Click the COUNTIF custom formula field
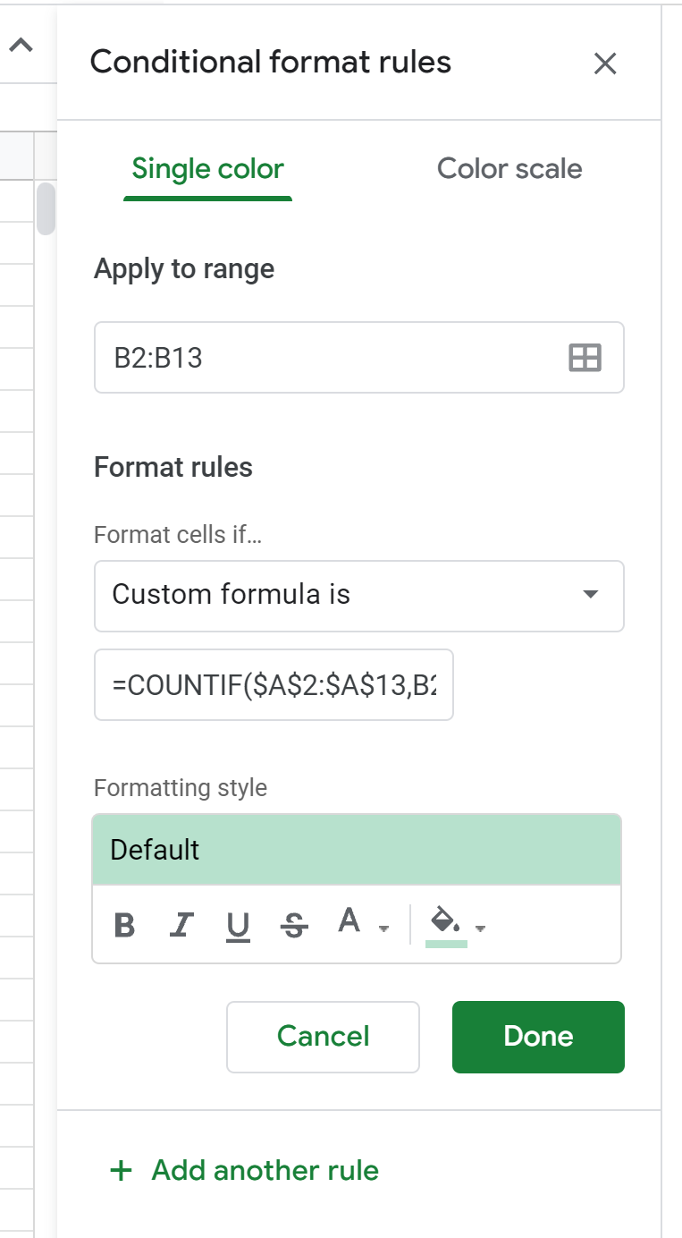The image size is (682, 1238). (274, 685)
